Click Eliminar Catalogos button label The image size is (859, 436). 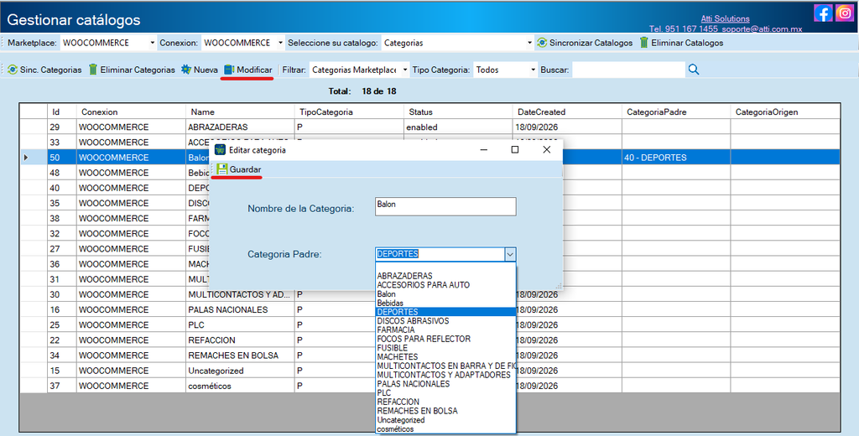pos(687,43)
